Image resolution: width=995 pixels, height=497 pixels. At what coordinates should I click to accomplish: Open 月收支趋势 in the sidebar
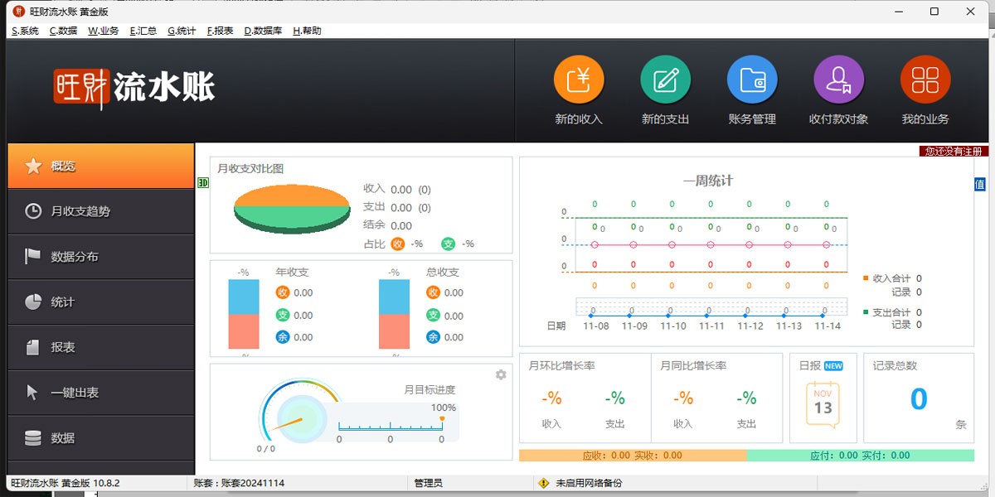coord(100,211)
